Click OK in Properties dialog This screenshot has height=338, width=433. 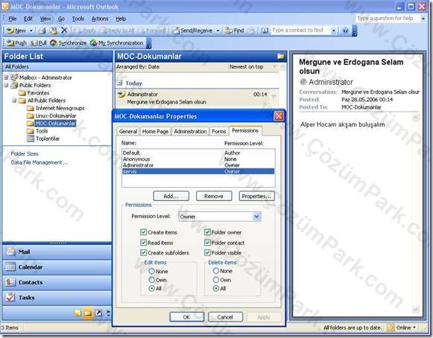point(186,317)
